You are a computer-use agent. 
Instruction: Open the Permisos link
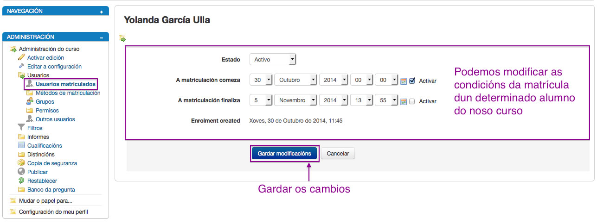click(x=47, y=111)
